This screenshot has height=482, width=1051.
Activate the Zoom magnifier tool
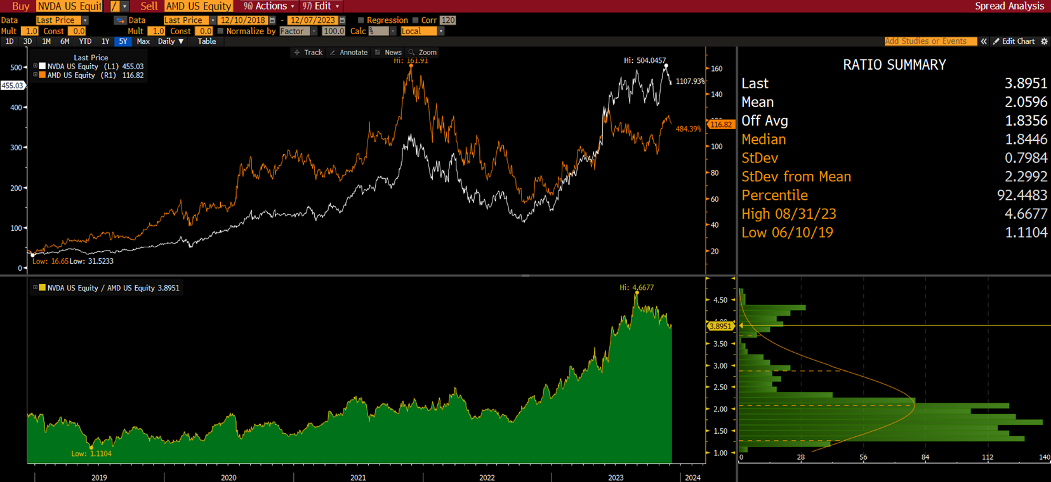pyautogui.click(x=423, y=53)
